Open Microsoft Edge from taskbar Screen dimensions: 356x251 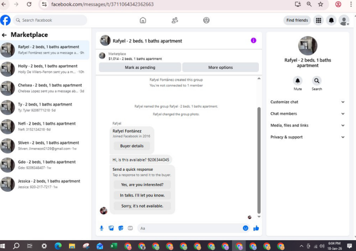coord(58,246)
